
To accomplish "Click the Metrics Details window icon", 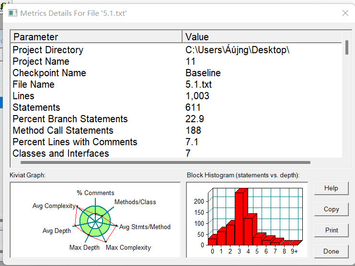I will click(12, 13).
